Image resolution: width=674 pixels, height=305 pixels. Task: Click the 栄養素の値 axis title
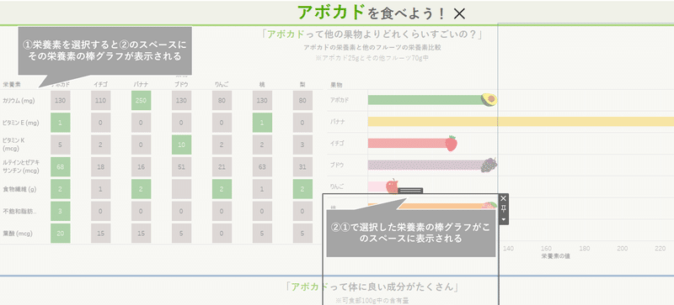pyautogui.click(x=556, y=256)
